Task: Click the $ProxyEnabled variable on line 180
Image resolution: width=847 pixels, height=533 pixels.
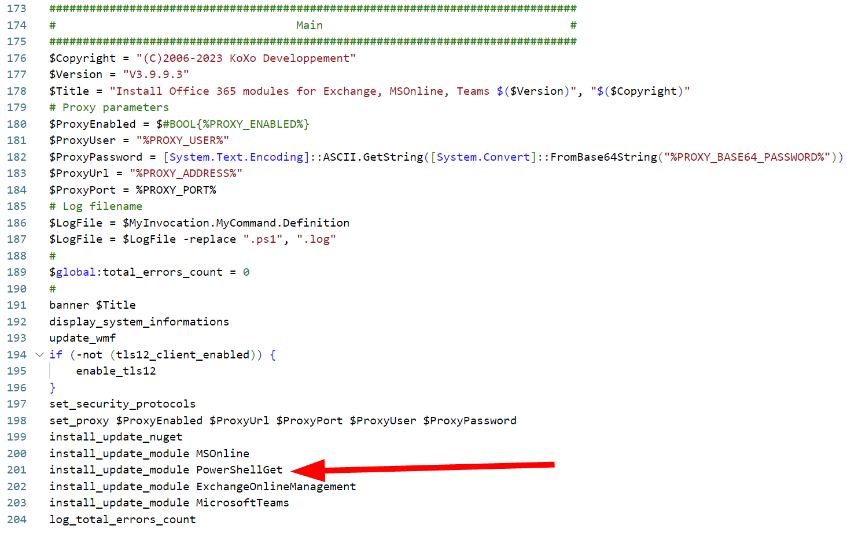Action: [x=93, y=124]
